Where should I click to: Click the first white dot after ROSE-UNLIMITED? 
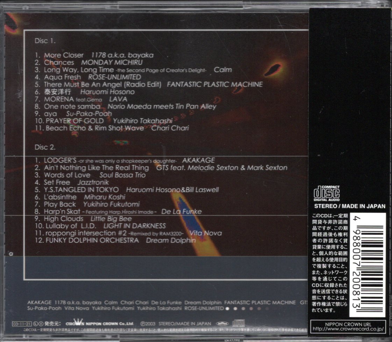click(x=227, y=308)
